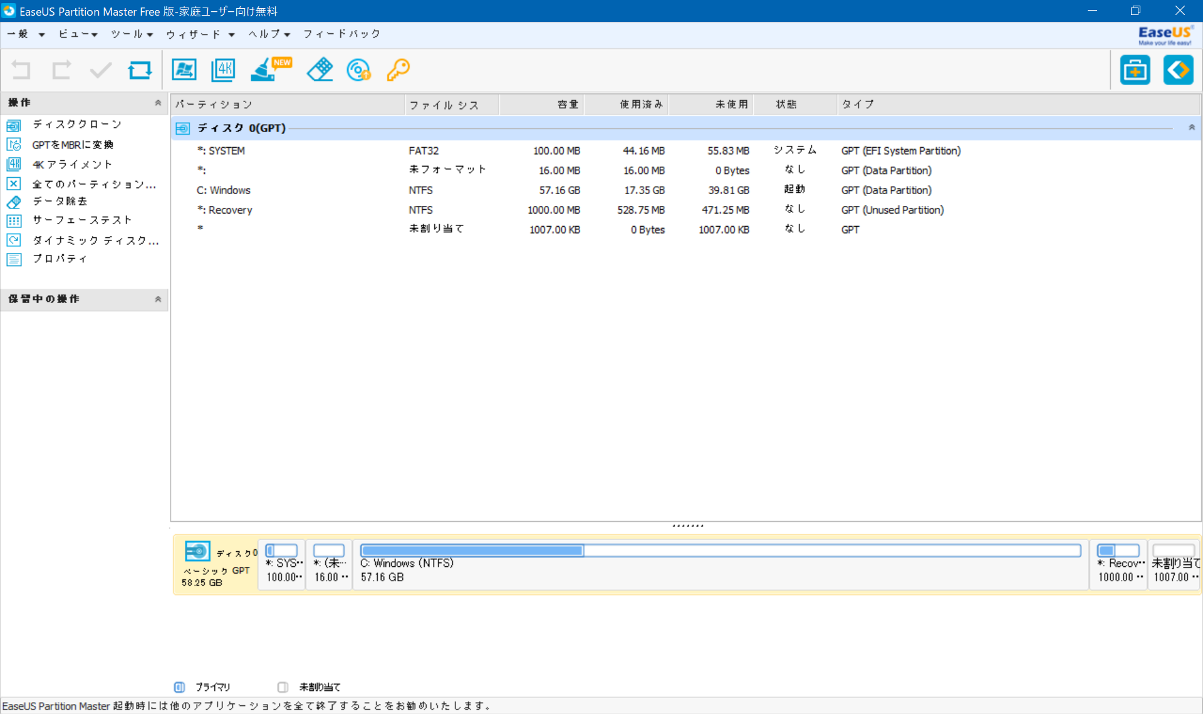Image resolution: width=1203 pixels, height=714 pixels.
Task: Collapse the ディスク 0(GPT) group
Action: [x=1192, y=128]
